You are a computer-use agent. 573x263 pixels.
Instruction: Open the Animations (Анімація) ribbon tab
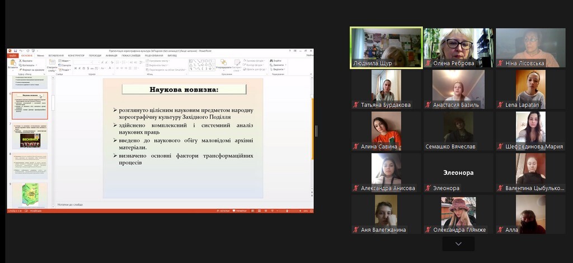tap(111, 55)
